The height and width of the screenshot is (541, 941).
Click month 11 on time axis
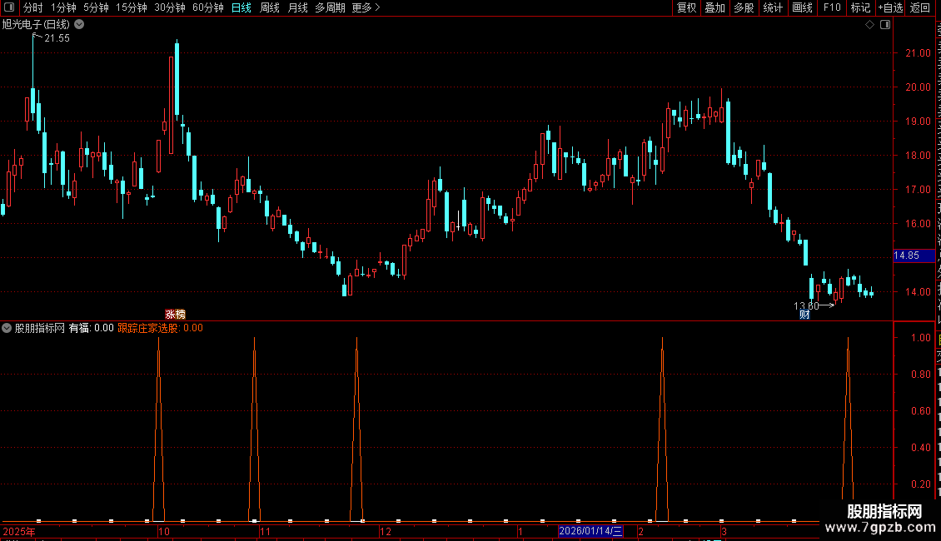coord(266,531)
